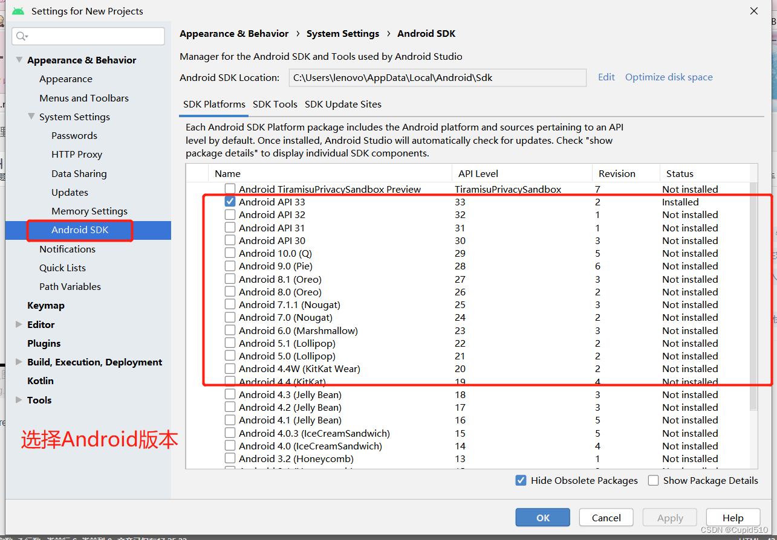
Task: Click Appearance & Behavior in the breadcrumb
Action: (234, 34)
